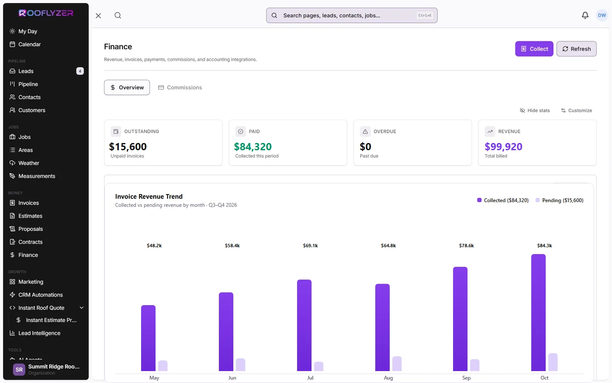Image resolution: width=612 pixels, height=383 pixels.
Task: Click the Paid $84,320 card
Action: [288, 143]
